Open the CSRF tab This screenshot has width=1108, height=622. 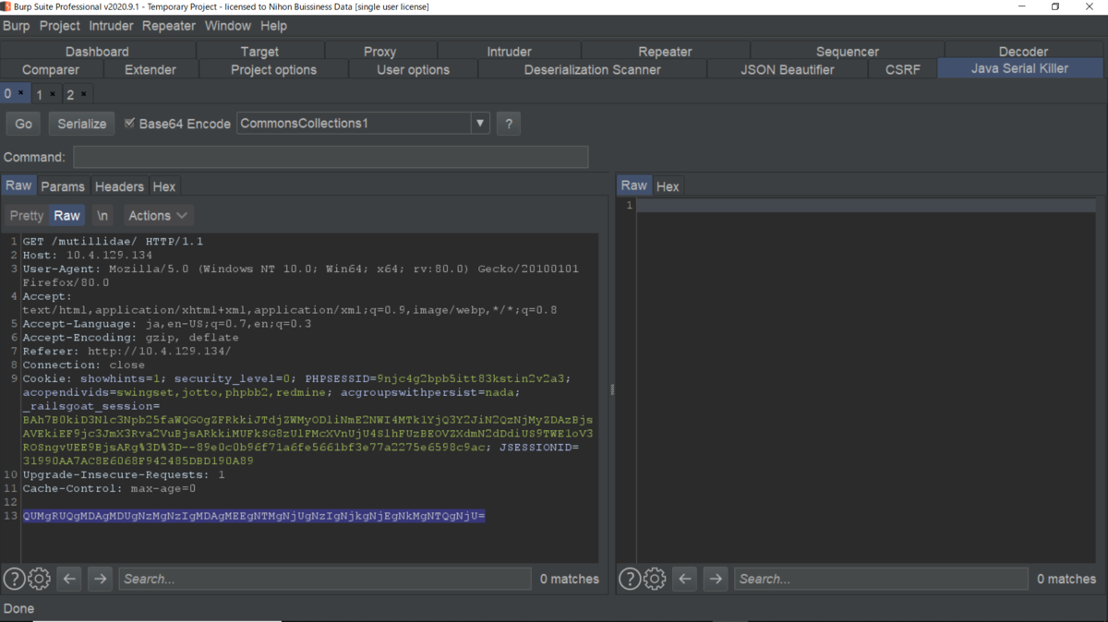point(903,69)
